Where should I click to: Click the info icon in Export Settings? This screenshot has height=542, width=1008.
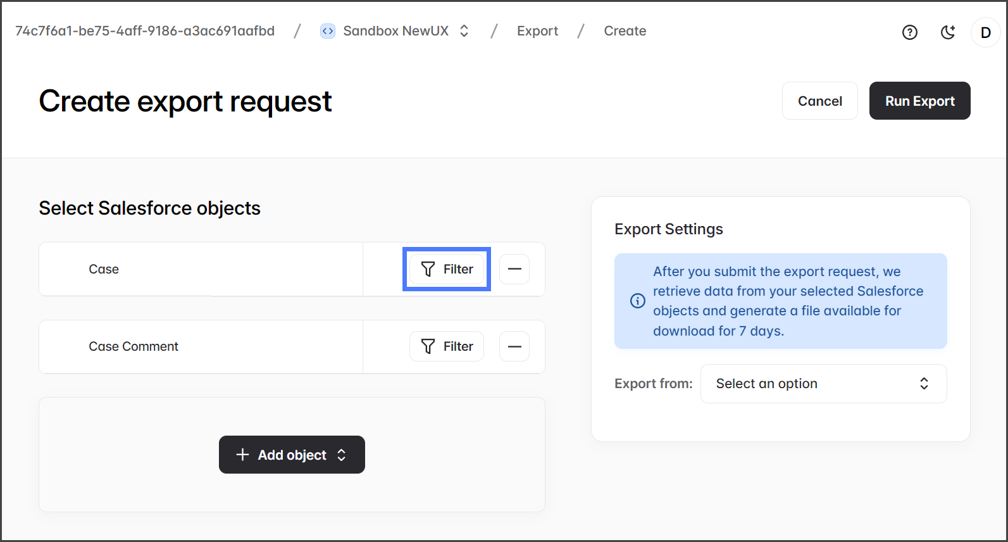tap(638, 301)
